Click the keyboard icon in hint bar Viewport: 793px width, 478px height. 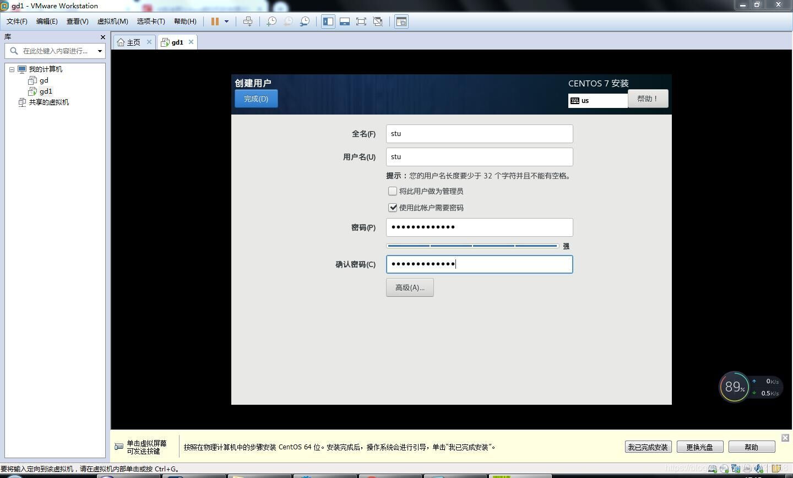click(119, 447)
